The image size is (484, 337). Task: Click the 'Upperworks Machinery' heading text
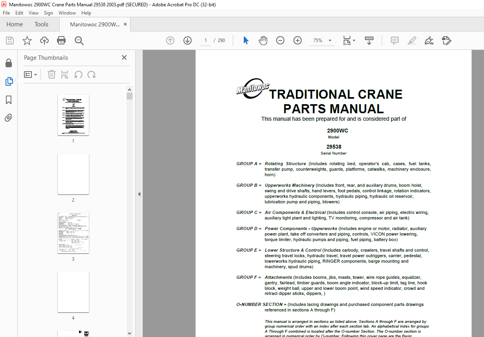pos(290,185)
